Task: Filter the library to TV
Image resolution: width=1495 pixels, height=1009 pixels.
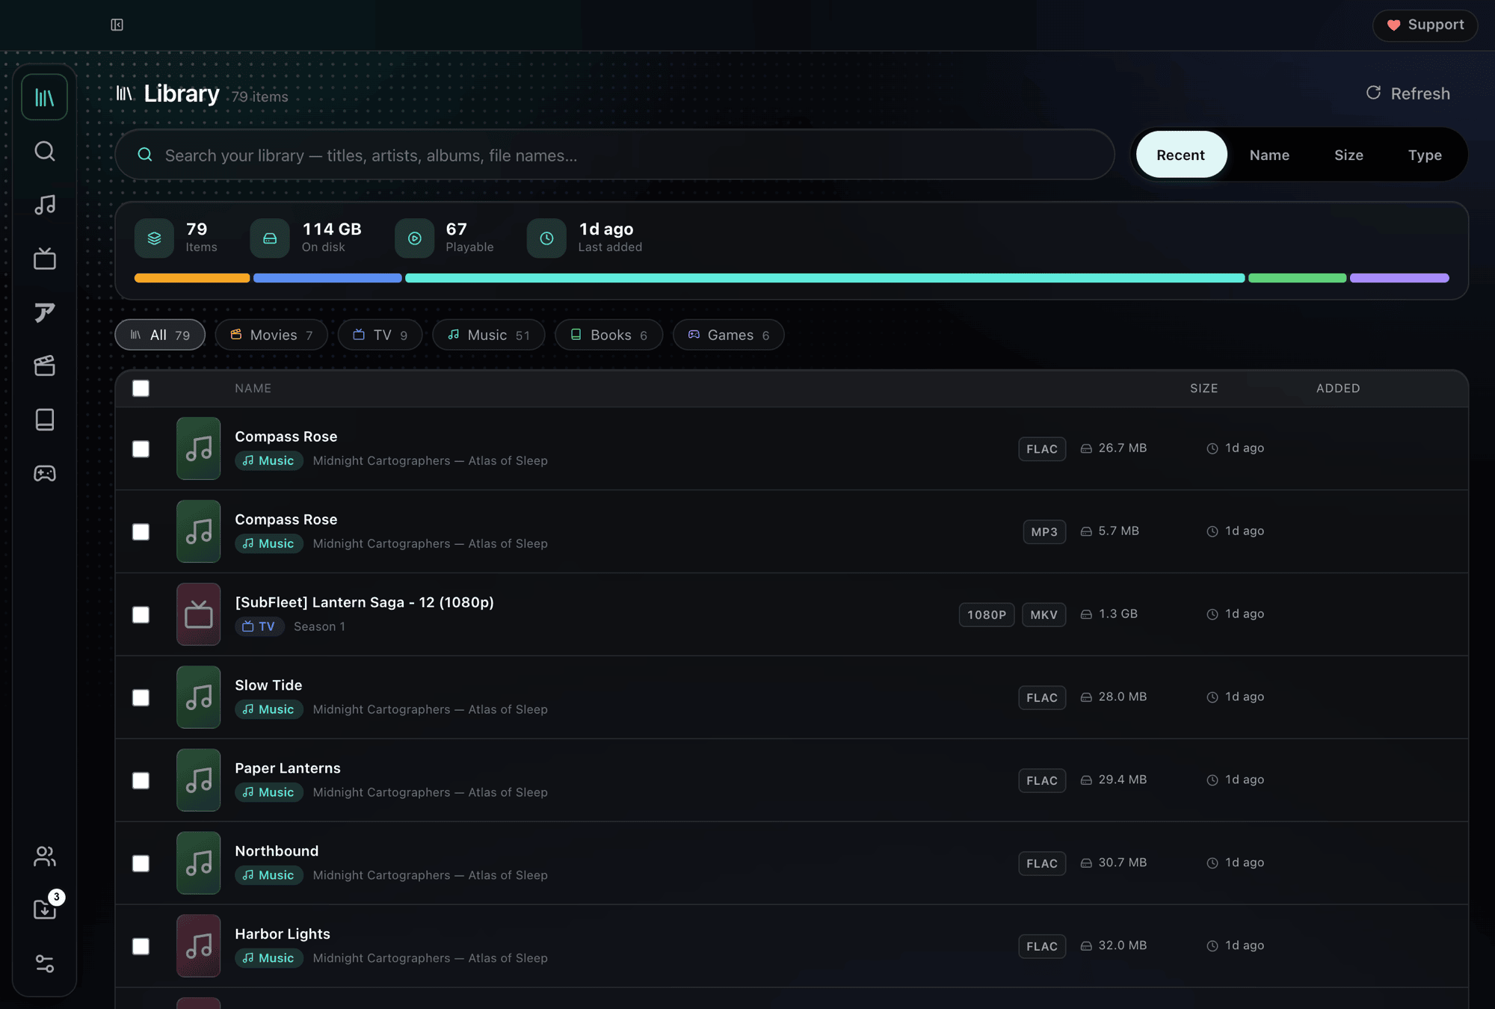Action: pos(380,335)
